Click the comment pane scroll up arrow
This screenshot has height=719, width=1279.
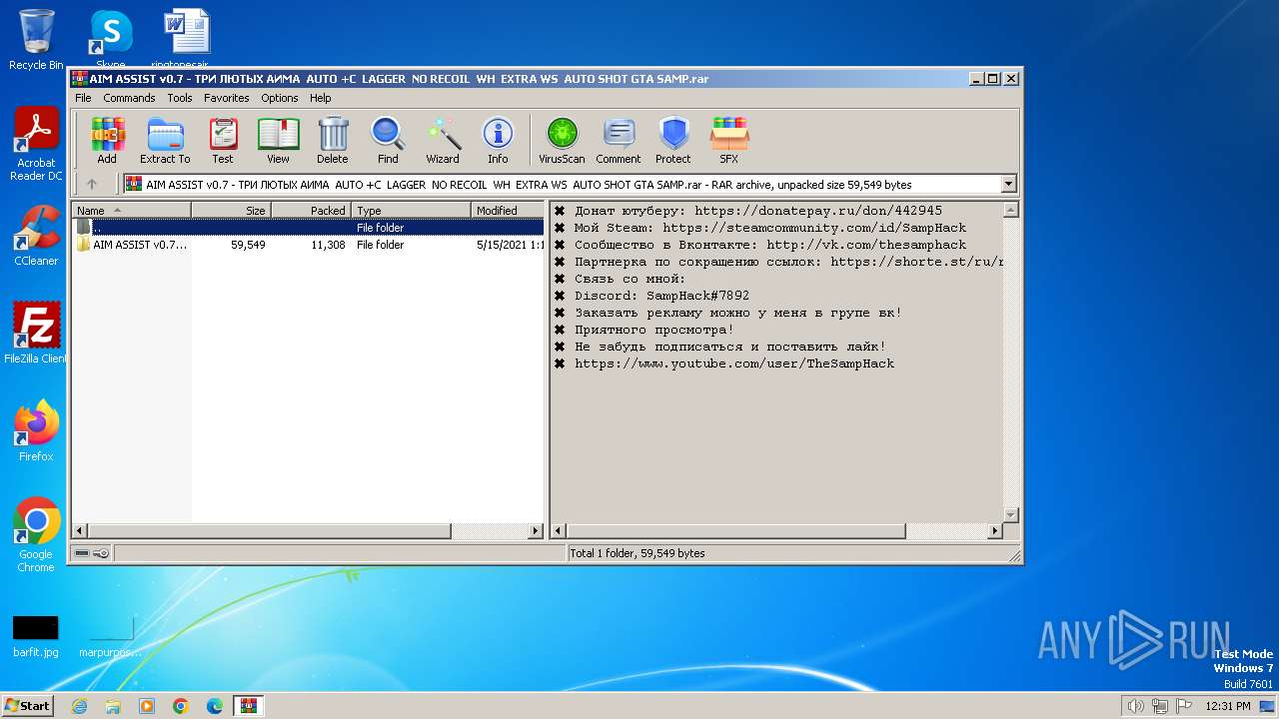tap(1010, 210)
